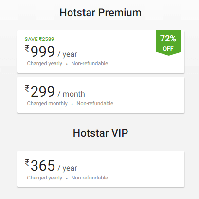
Task: Select the ₹999 per year Premium plan
Action: (x=101, y=51)
